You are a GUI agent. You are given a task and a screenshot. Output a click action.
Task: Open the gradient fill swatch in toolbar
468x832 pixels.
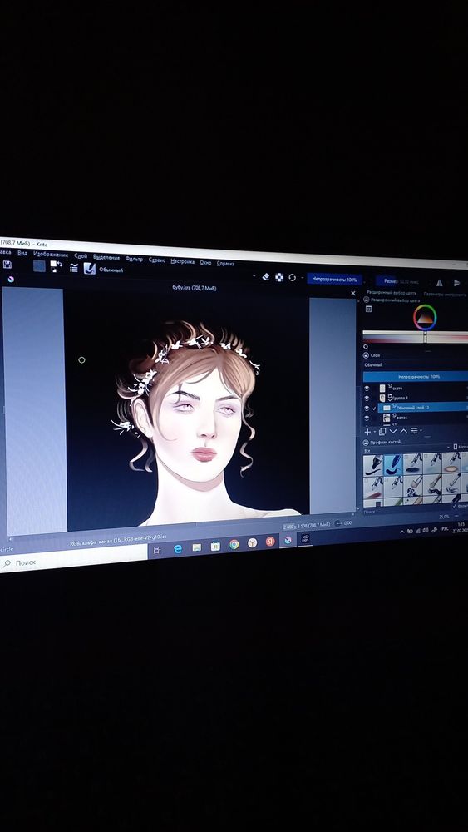click(39, 266)
